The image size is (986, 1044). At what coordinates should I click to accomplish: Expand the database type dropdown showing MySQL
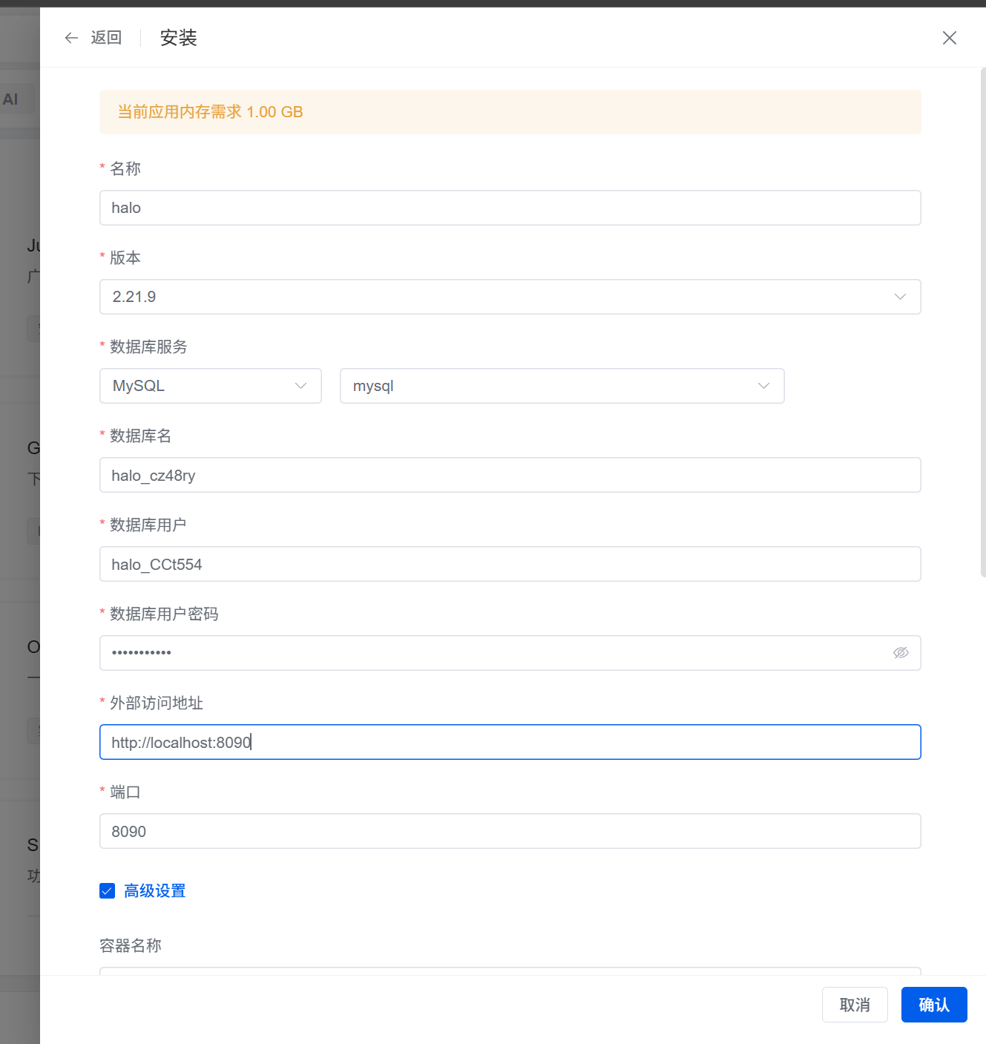pos(210,386)
